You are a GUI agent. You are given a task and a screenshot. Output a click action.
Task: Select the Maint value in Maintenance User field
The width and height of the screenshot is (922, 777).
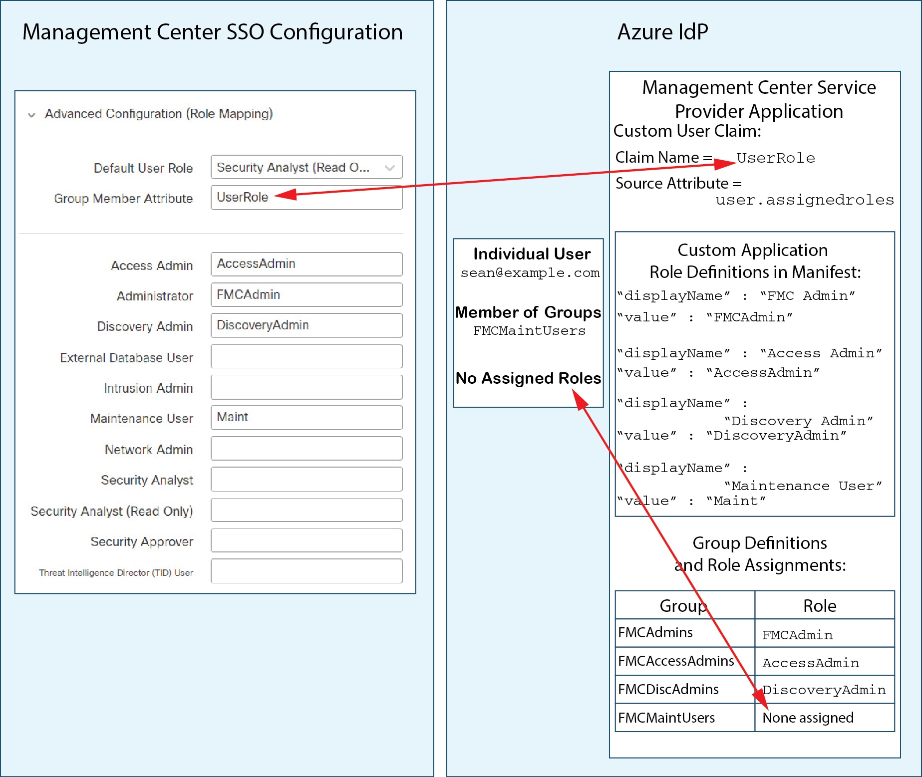pyautogui.click(x=307, y=417)
